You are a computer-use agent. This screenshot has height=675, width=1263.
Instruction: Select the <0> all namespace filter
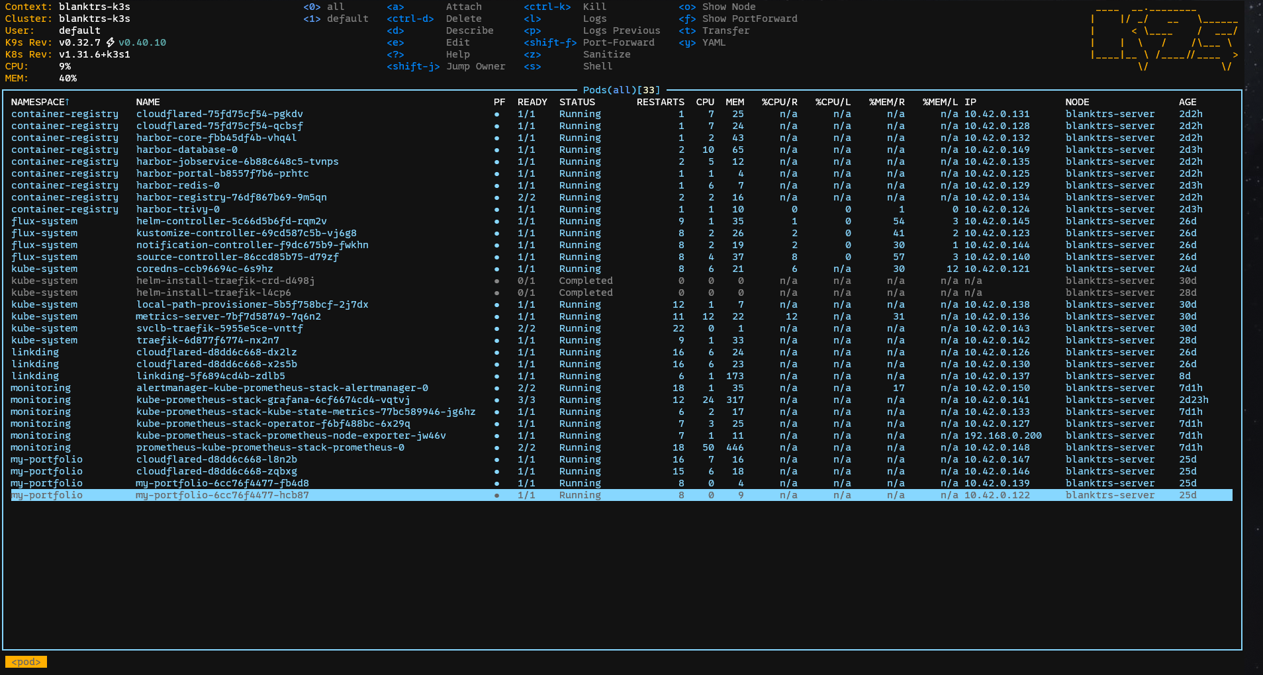click(x=324, y=7)
